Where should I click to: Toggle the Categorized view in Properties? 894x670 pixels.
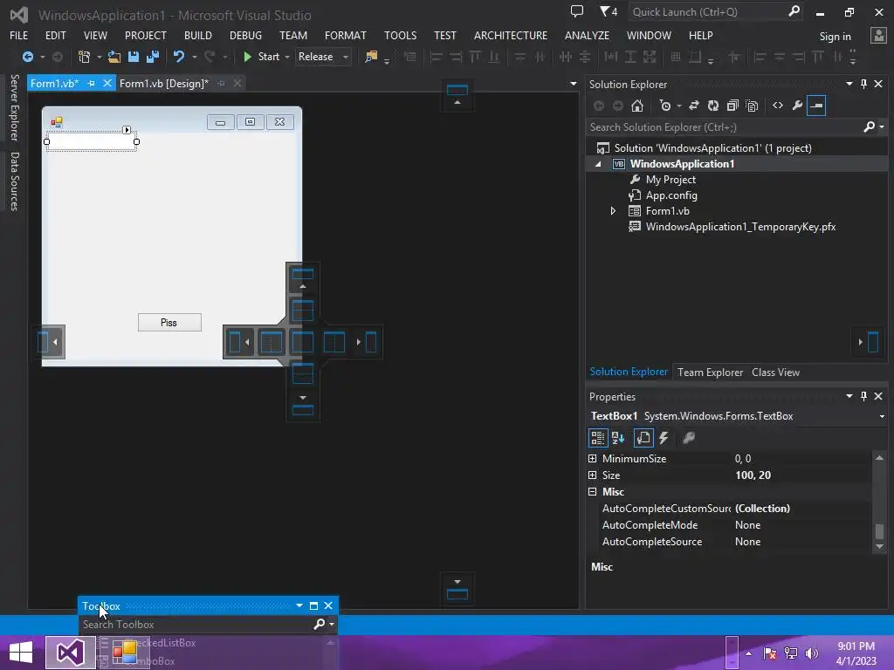(x=597, y=438)
